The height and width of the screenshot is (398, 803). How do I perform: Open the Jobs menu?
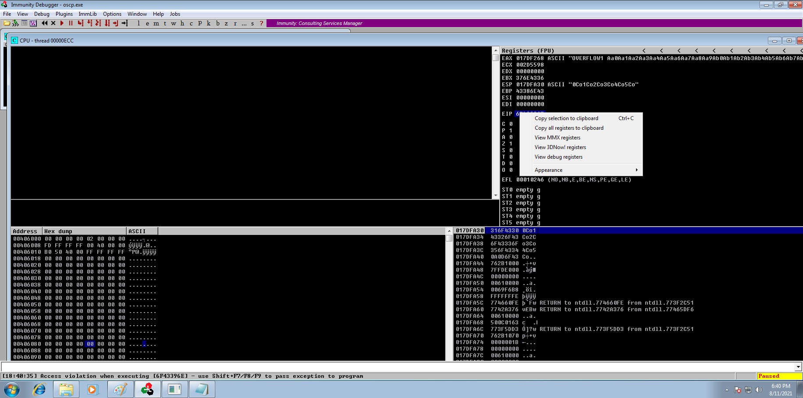[x=175, y=14]
